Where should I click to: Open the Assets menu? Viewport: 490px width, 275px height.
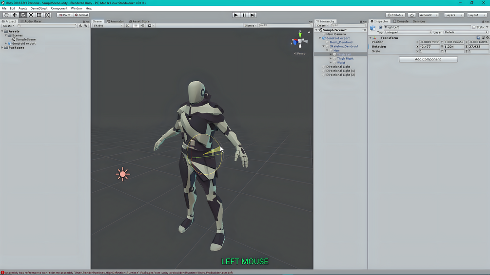(22, 8)
